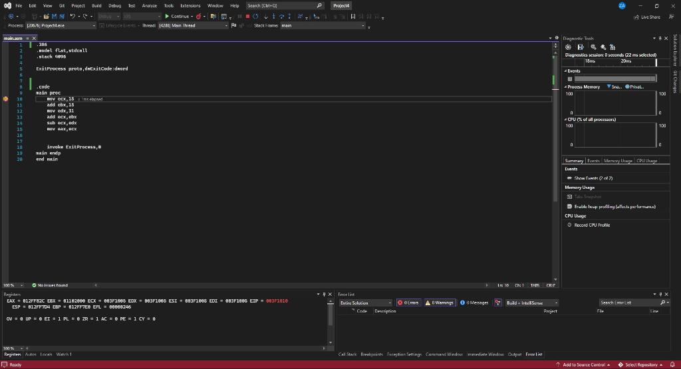This screenshot has width=681, height=369.
Task: Open the Build + IntelliSense dropdown
Action: [x=532, y=303]
